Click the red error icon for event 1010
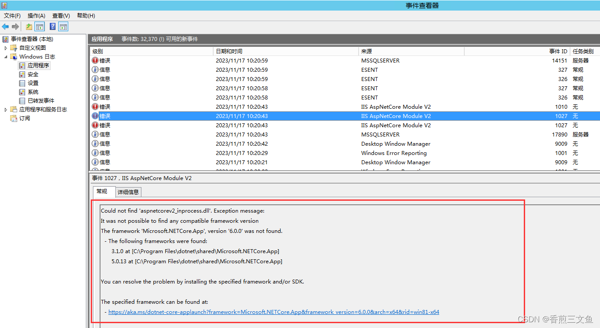Image resolution: width=600 pixels, height=328 pixels. [95, 107]
